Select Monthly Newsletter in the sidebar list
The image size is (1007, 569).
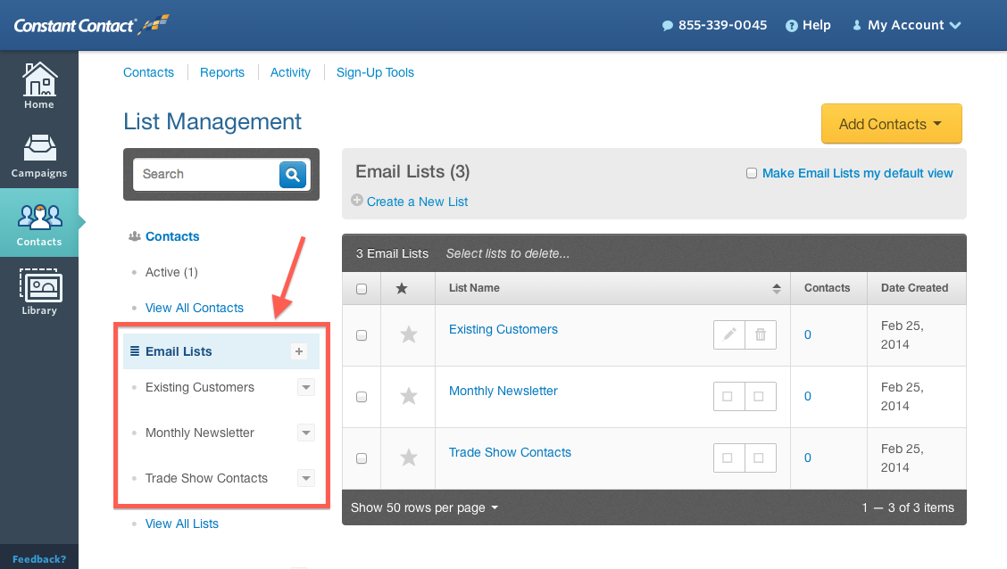(x=200, y=433)
